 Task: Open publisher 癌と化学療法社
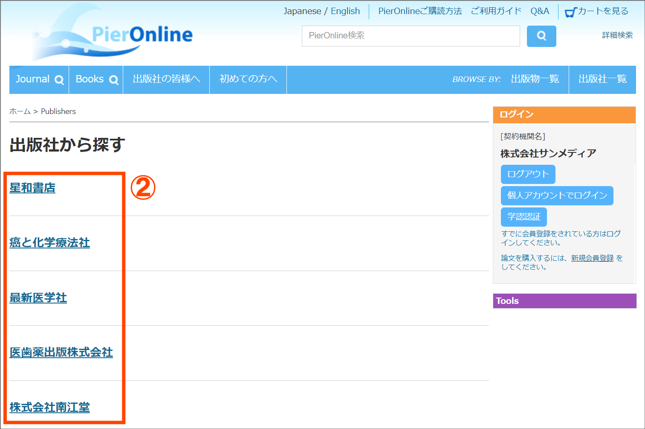(49, 242)
